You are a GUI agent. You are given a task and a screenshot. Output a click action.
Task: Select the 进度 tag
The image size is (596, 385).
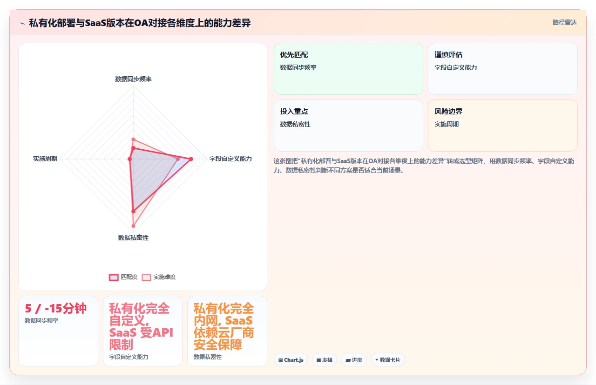coord(354,360)
